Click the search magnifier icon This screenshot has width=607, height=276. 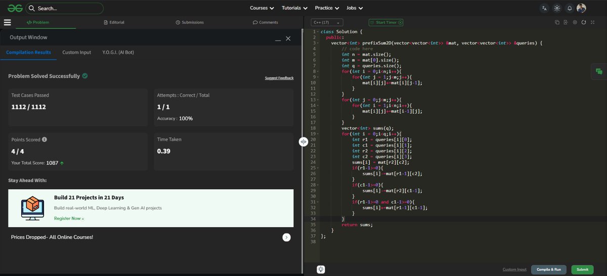coord(32,8)
